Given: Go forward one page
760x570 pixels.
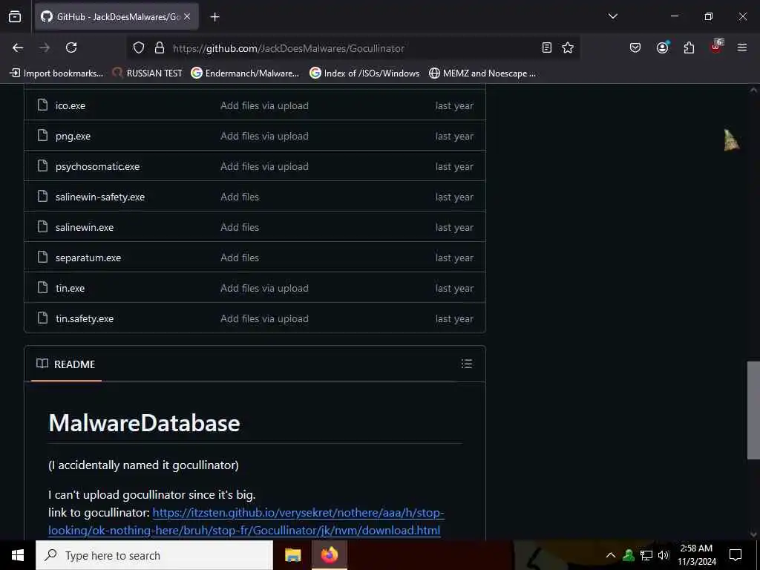Looking at the screenshot, I should [45, 47].
